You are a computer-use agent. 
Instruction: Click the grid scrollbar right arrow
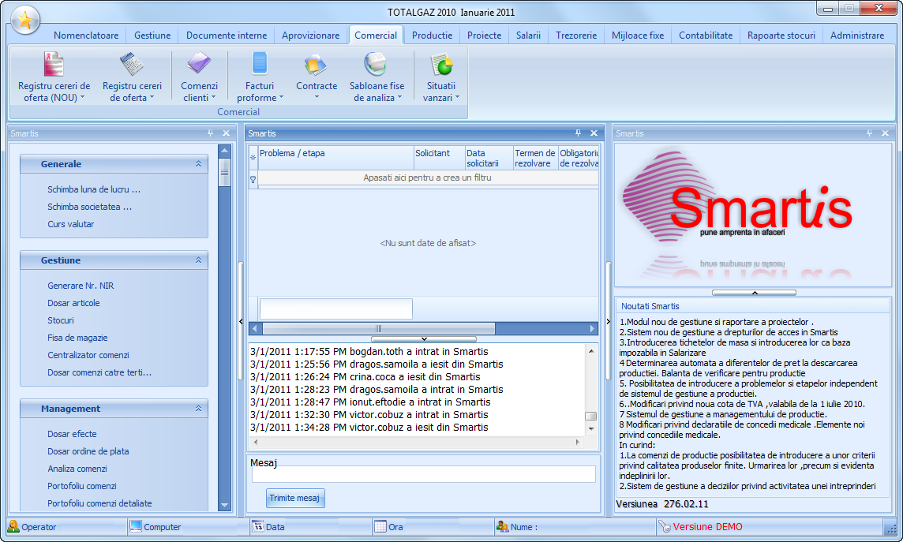tap(592, 328)
